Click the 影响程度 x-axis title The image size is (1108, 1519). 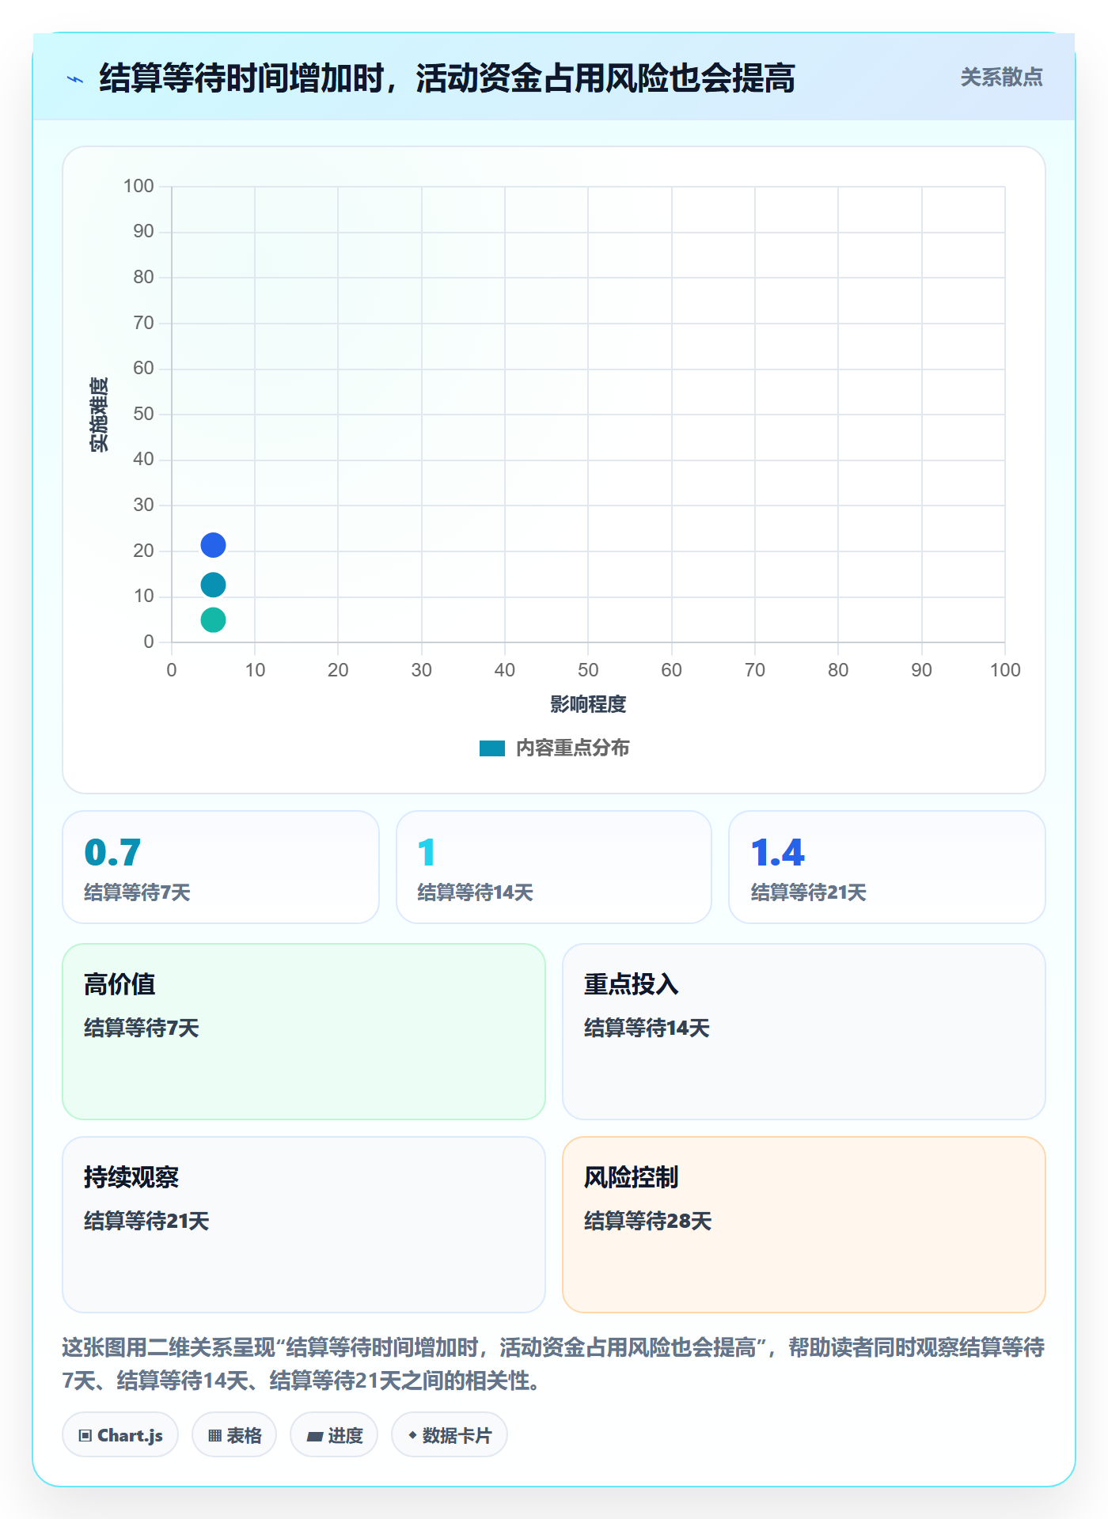coord(588,704)
